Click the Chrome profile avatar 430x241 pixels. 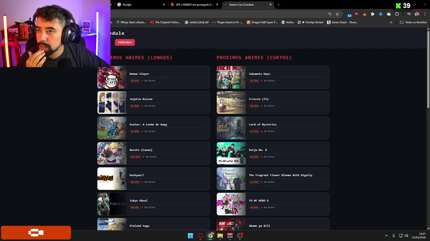tap(417, 14)
